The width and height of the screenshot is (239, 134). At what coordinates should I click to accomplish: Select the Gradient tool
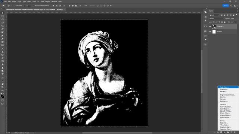click(x=3, y=61)
